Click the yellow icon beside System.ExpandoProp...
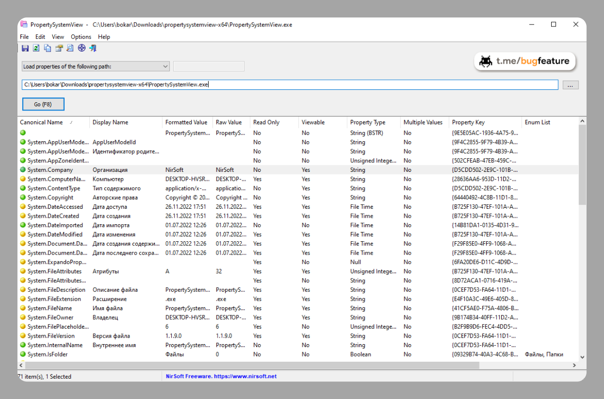604x399 pixels. coord(23,262)
